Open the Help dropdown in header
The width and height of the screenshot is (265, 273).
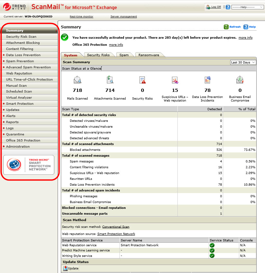(x=247, y=7)
